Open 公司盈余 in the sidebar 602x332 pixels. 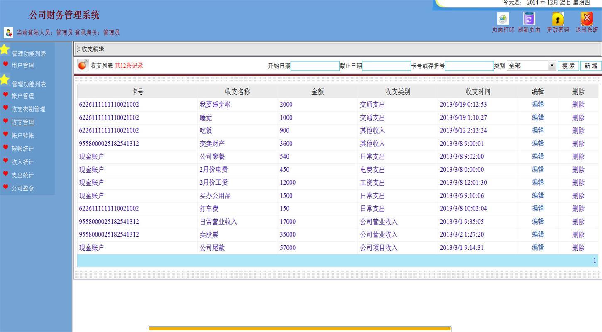[x=23, y=188]
